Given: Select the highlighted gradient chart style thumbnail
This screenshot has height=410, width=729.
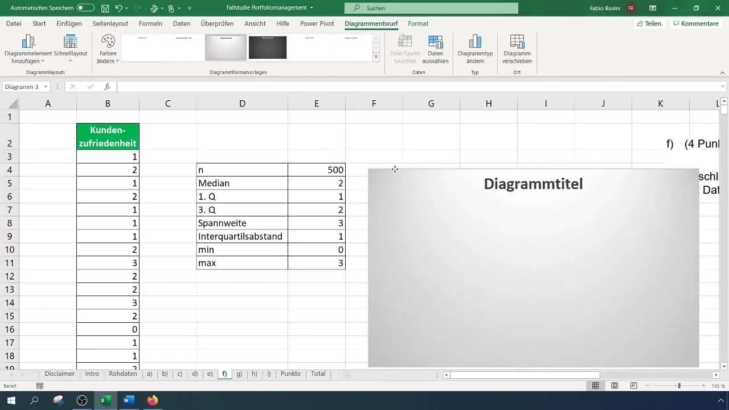Looking at the screenshot, I should (x=226, y=47).
